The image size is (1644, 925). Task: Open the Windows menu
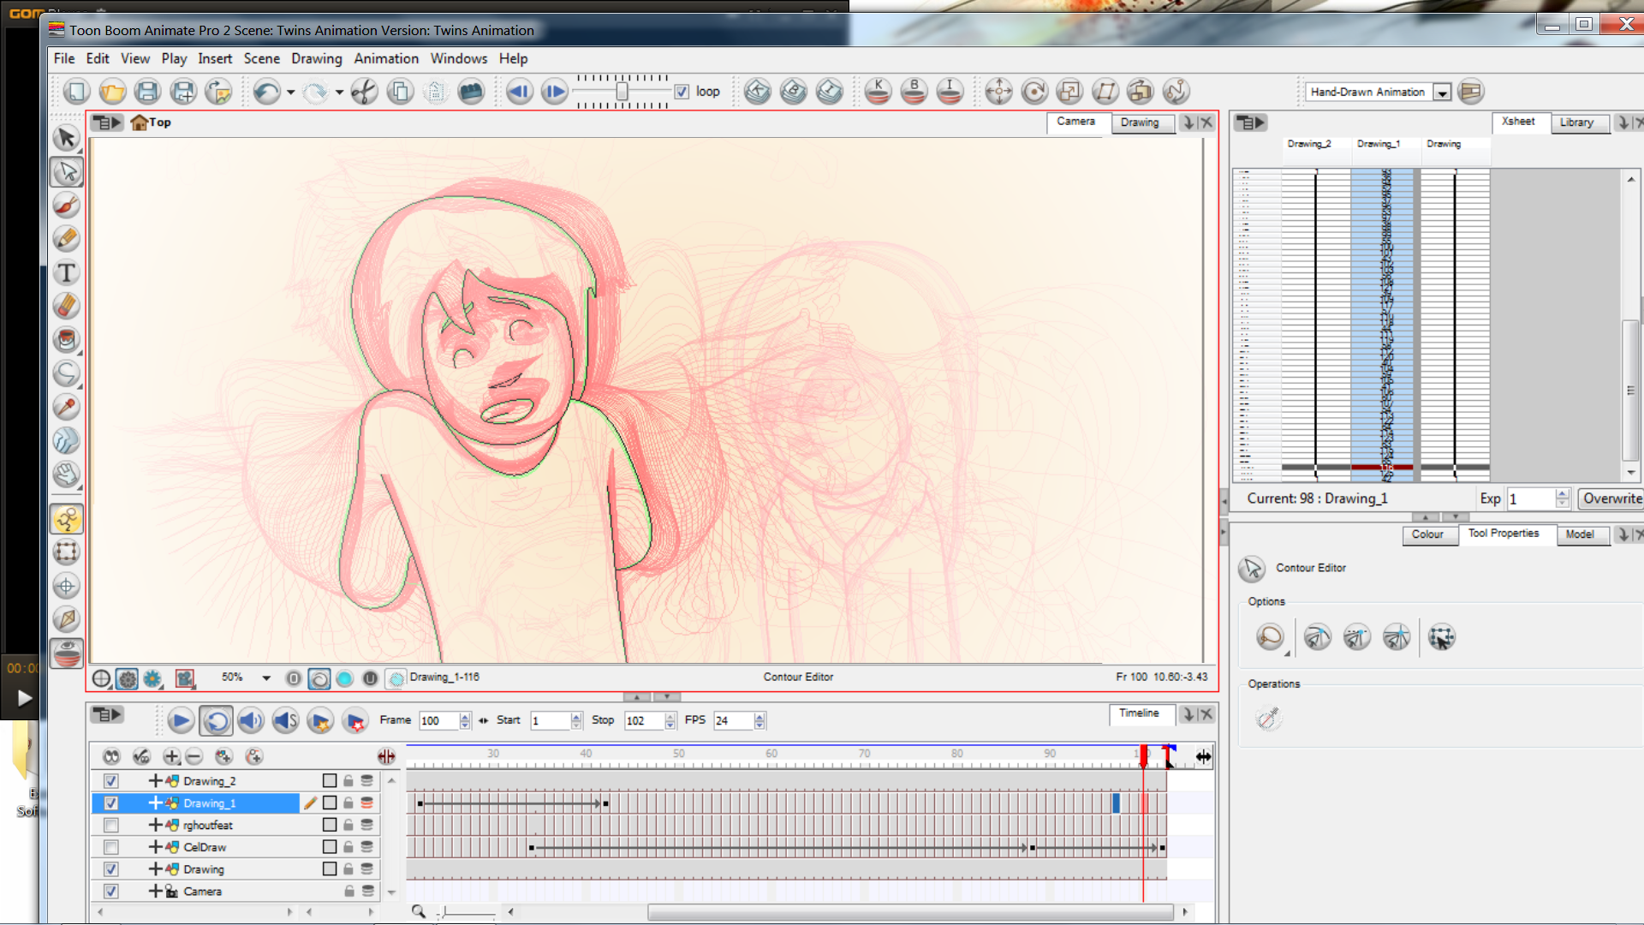point(459,58)
